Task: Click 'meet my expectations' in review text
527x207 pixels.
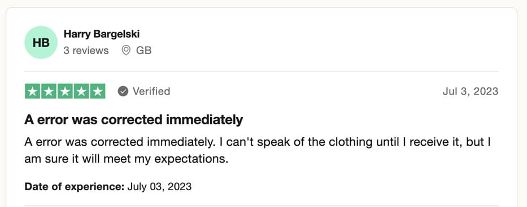Action: click(165, 159)
